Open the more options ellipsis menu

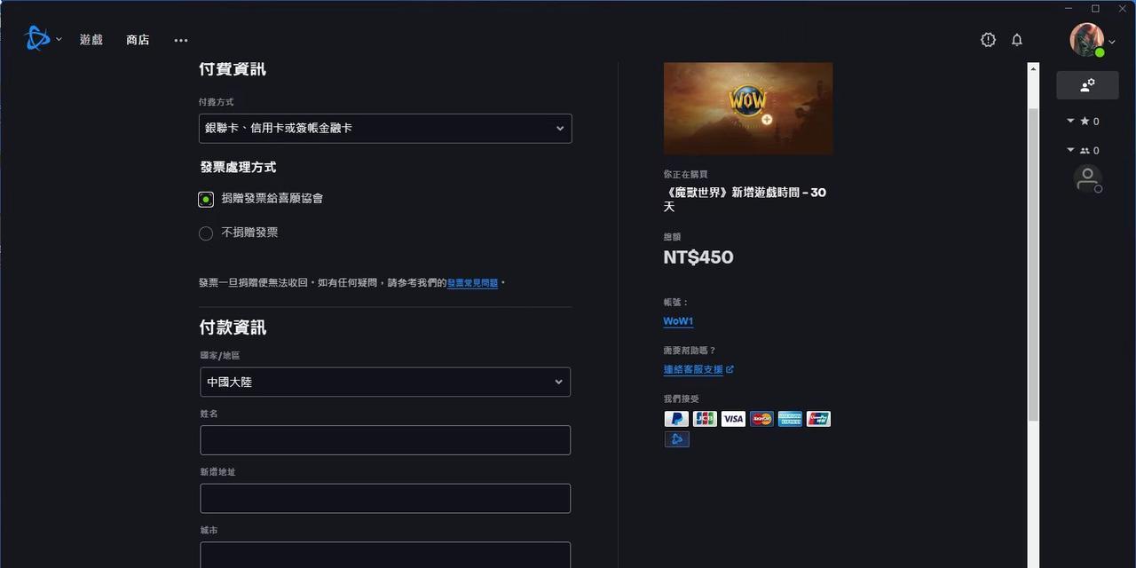(x=181, y=40)
